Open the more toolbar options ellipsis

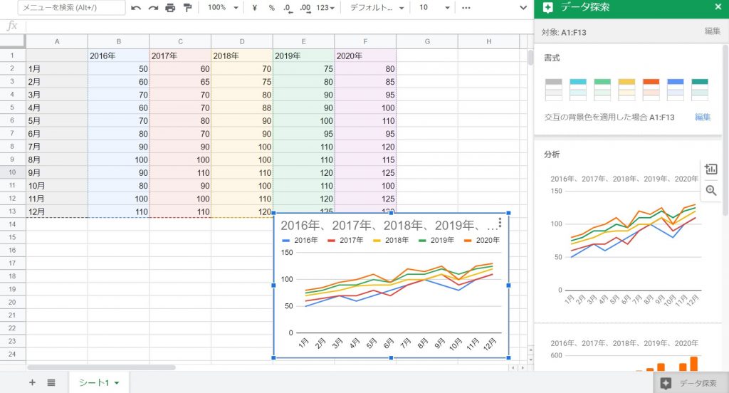[466, 8]
